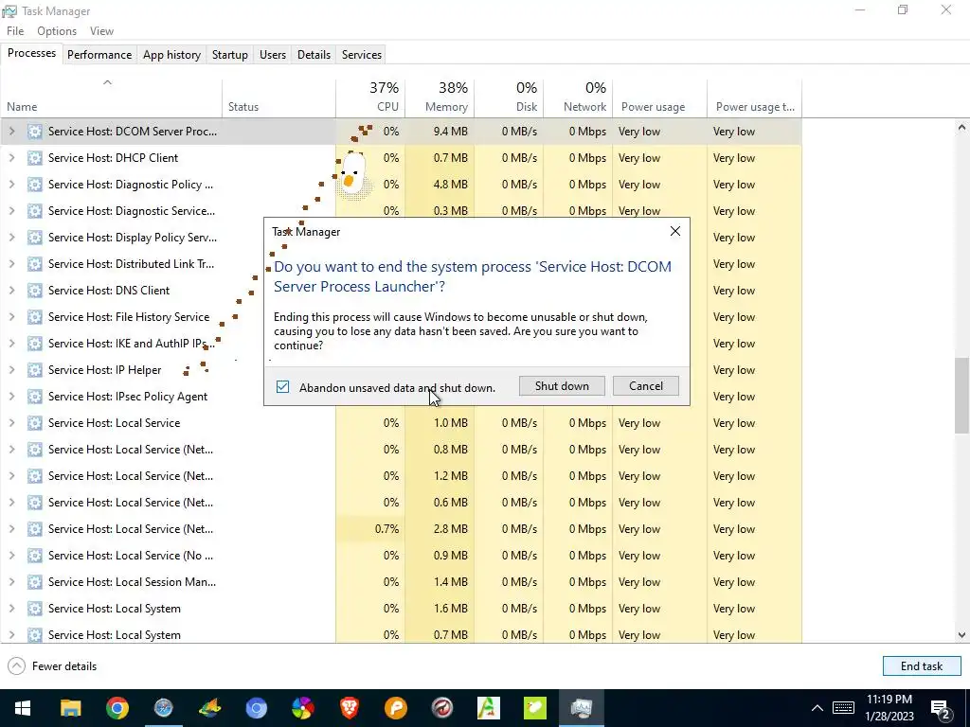970x727 pixels.
Task: Click the process list scrollbar thumb
Action: pos(962,396)
